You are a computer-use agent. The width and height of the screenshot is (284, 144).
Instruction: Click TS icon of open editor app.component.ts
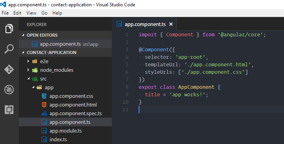pyautogui.click(x=35, y=44)
